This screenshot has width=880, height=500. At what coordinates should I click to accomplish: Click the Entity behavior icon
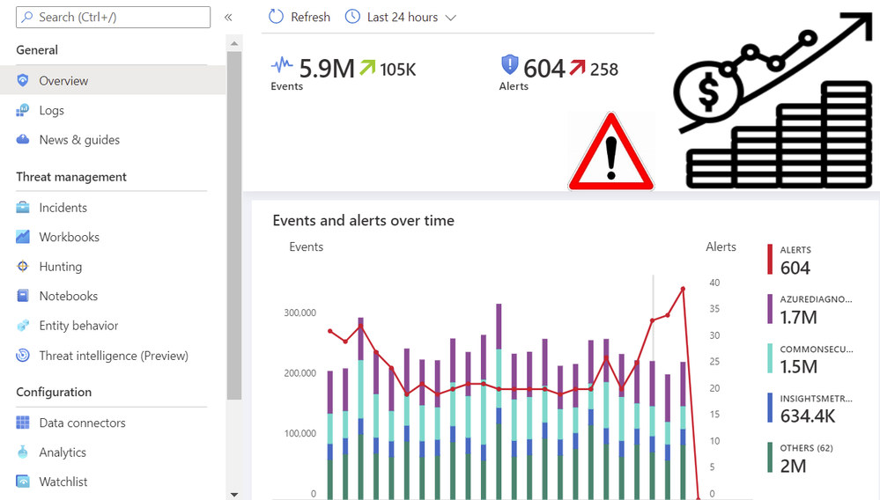click(x=22, y=326)
